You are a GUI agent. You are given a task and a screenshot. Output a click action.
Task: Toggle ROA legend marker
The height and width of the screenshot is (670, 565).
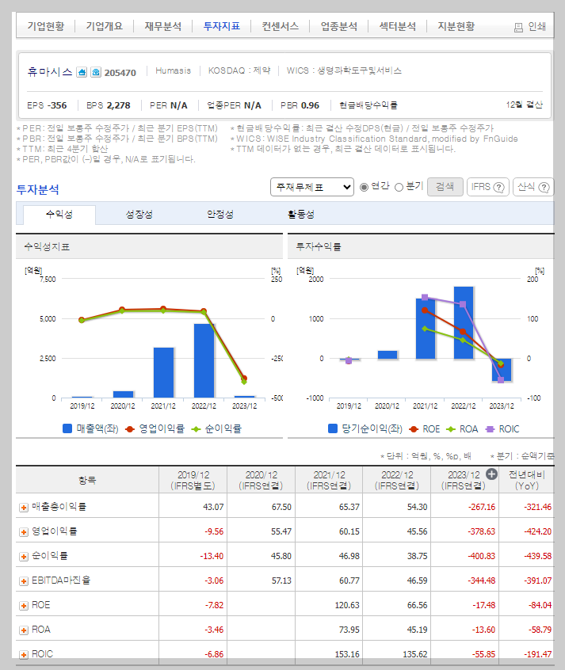coord(451,429)
